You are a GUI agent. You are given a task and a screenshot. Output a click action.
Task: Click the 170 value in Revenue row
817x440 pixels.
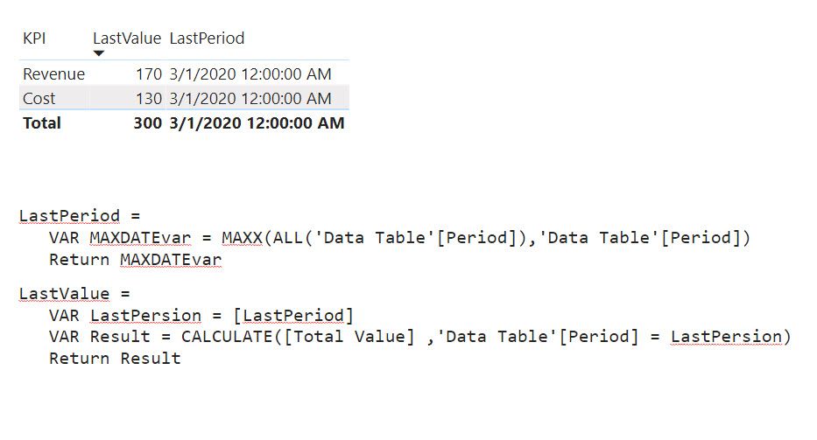(x=149, y=74)
